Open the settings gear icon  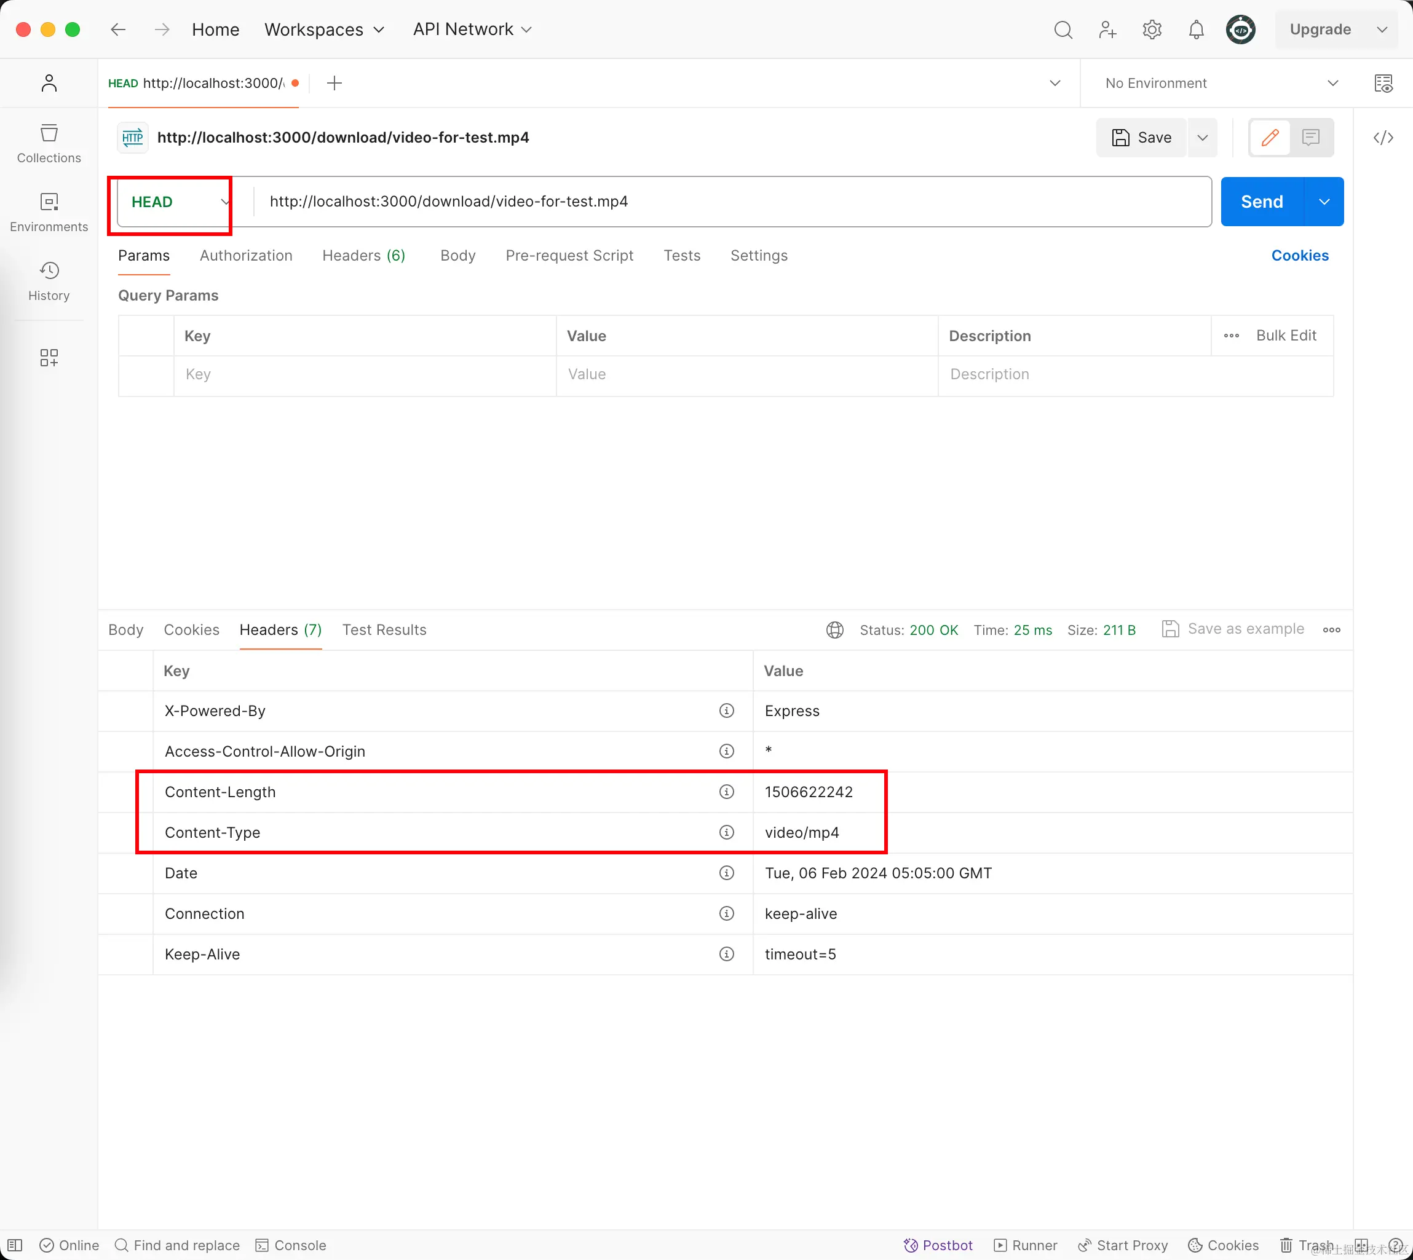pyautogui.click(x=1152, y=30)
